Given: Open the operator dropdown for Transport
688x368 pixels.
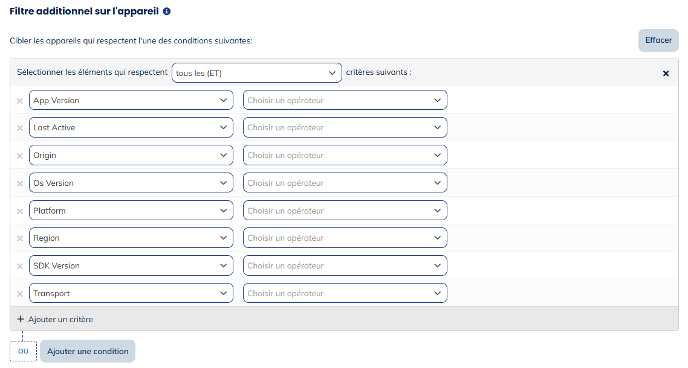Looking at the screenshot, I should pos(345,293).
